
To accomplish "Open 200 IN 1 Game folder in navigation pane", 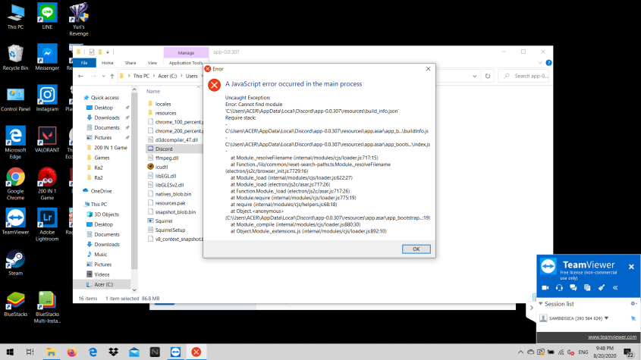I will tap(107, 148).
